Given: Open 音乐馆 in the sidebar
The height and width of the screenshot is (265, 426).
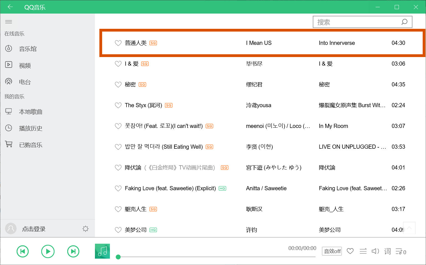Looking at the screenshot, I should (28, 49).
